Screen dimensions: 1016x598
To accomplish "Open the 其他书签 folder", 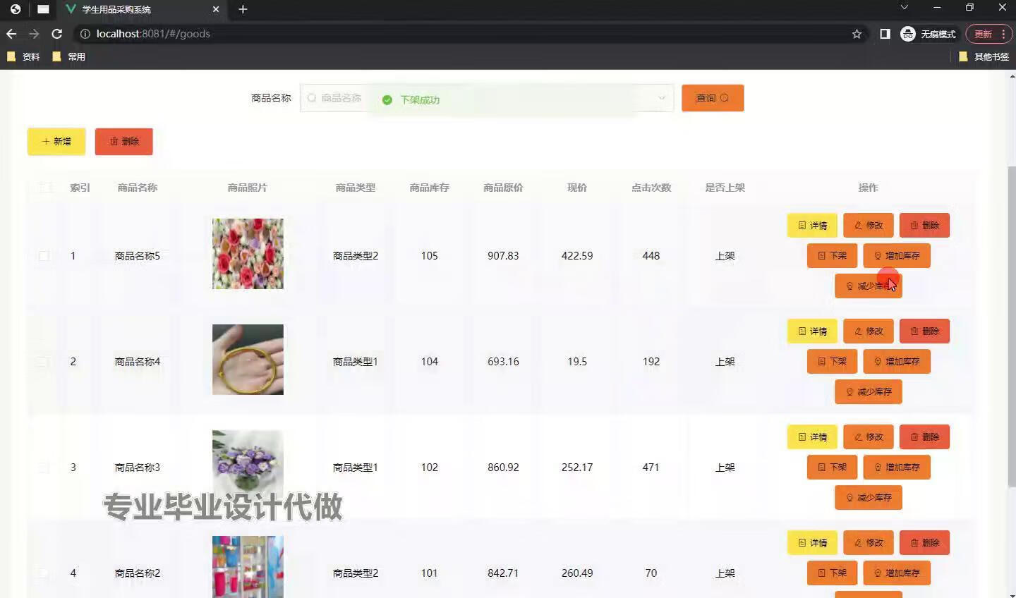I will click(x=984, y=56).
